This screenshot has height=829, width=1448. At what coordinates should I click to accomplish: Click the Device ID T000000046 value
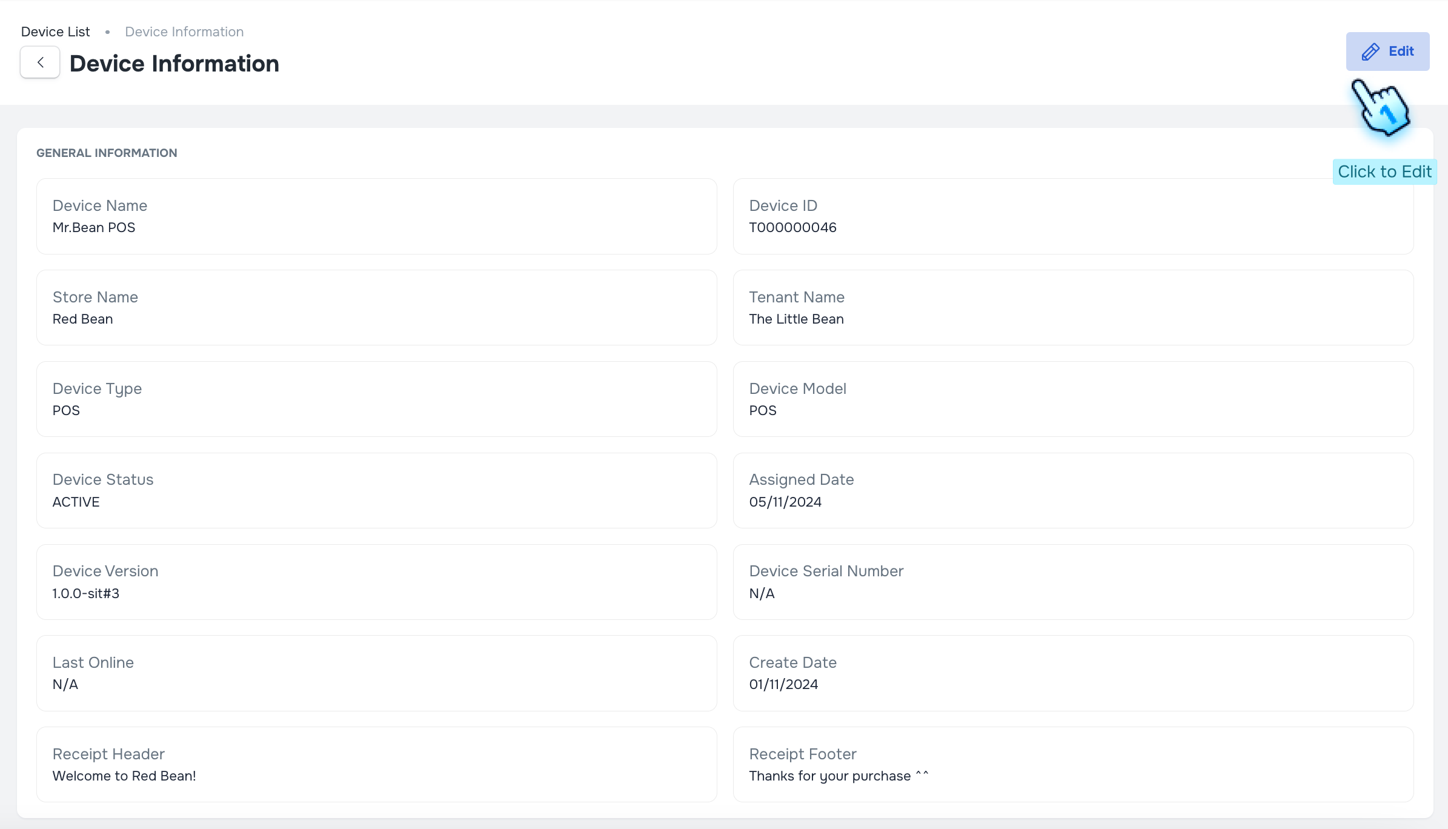tap(792, 228)
